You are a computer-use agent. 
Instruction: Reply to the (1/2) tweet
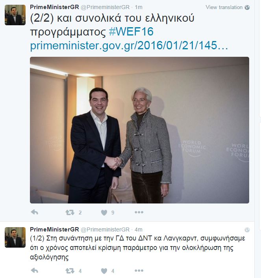[x=35, y=271]
